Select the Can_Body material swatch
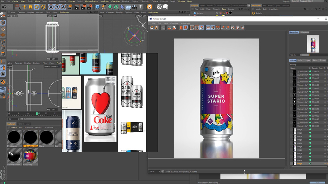The height and width of the screenshot is (184, 328). (x=30, y=157)
